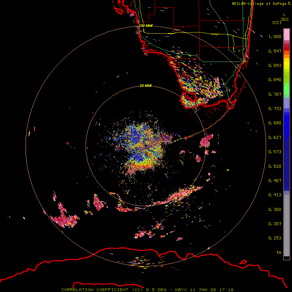Click the 0.840 scale value

(x=275, y=80)
